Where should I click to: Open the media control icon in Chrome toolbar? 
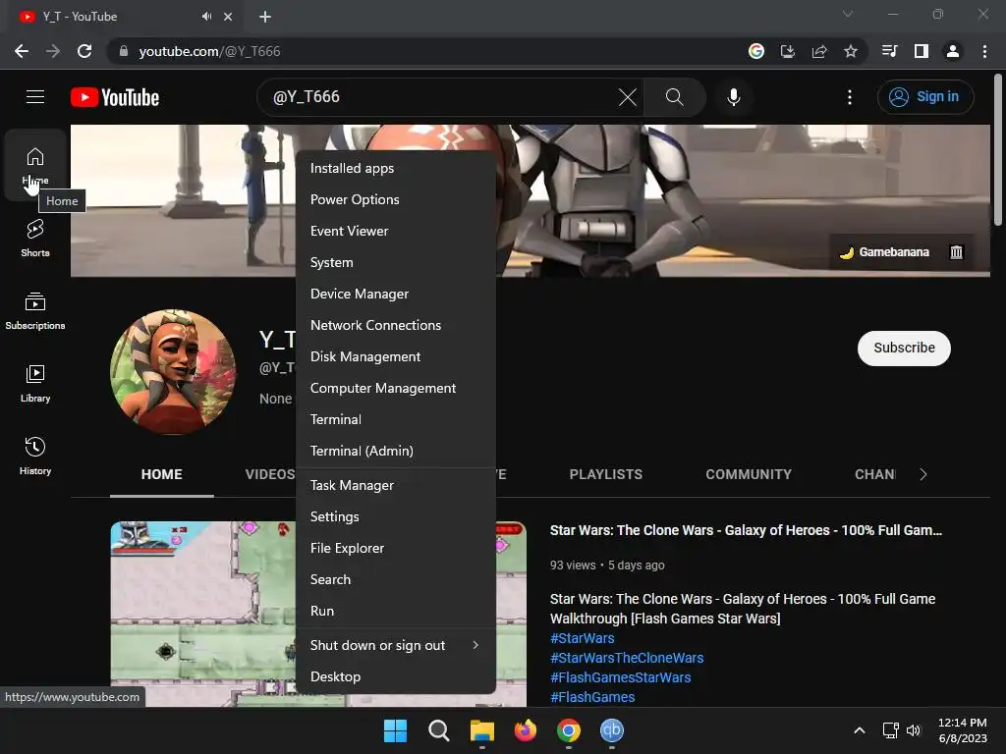[x=889, y=51]
